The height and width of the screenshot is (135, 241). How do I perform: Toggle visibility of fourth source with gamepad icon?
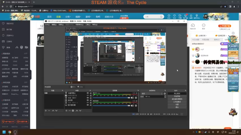(88, 100)
